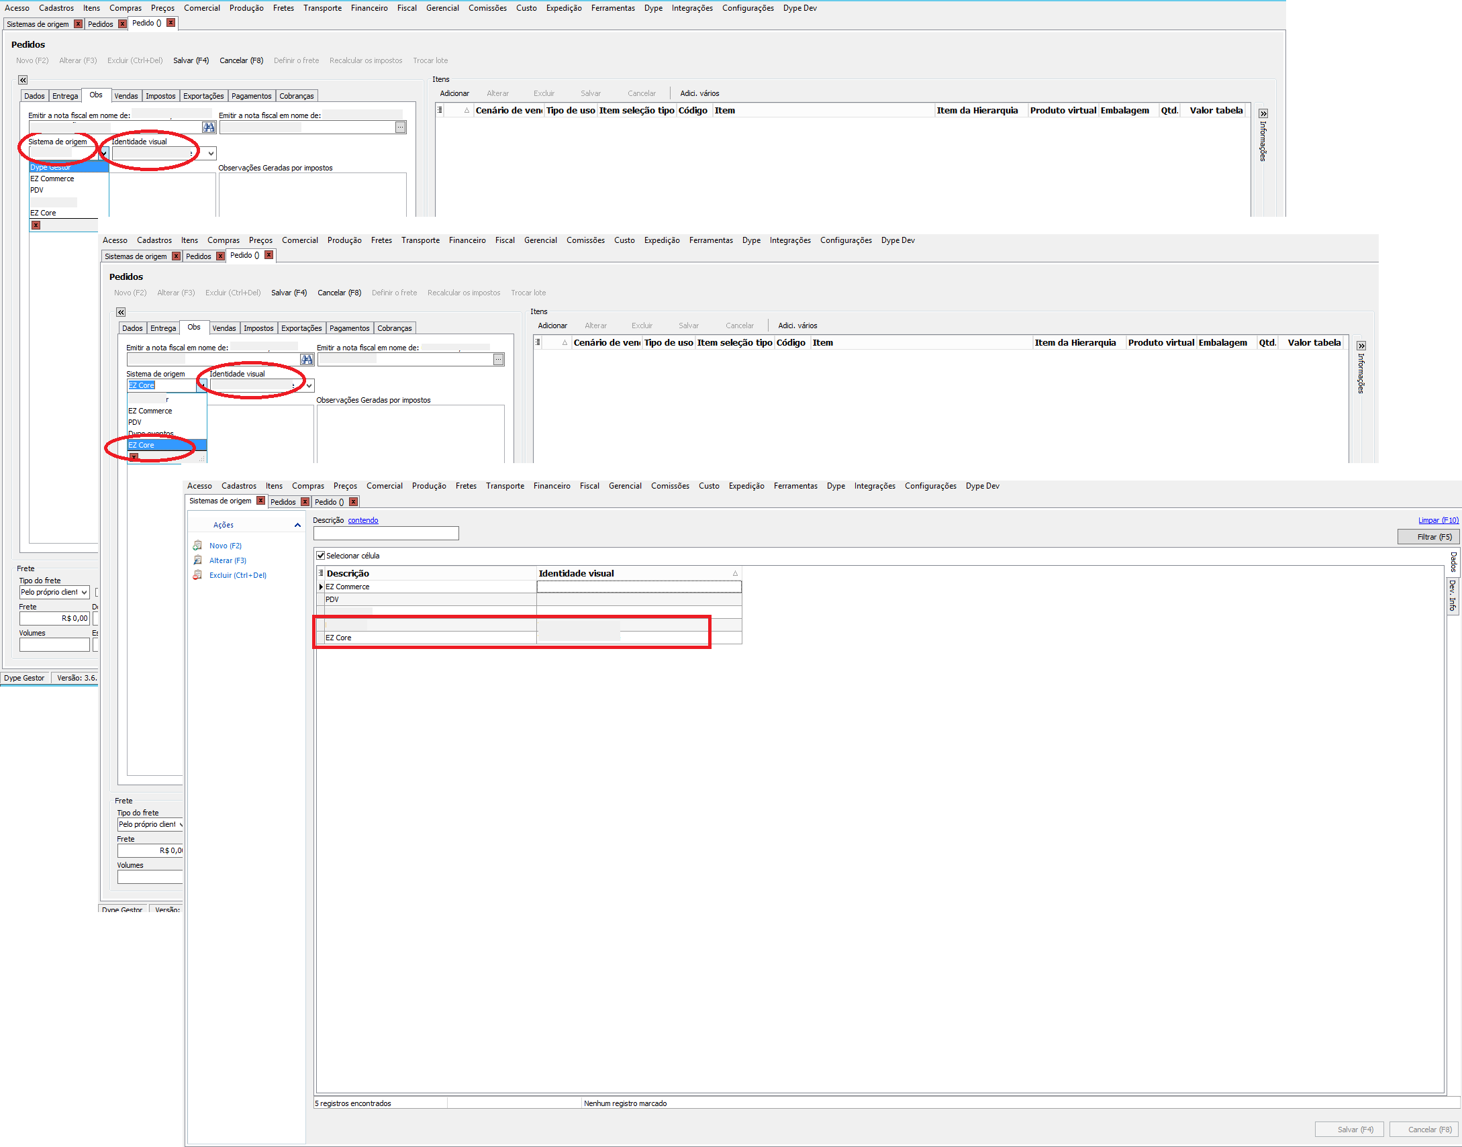Image resolution: width=1462 pixels, height=1147 pixels.
Task: Click the ellipsis lookup button in middle window
Action: pyautogui.click(x=498, y=359)
